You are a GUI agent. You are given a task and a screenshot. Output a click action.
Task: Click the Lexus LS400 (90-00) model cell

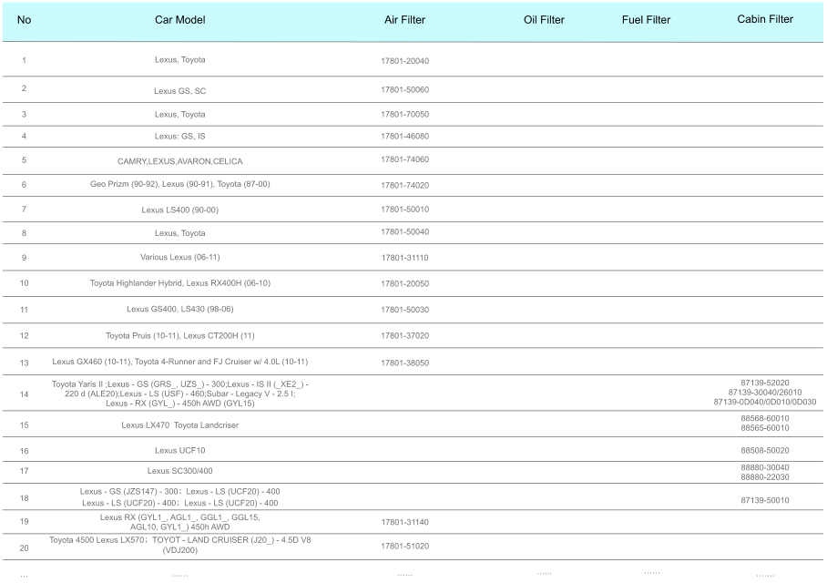[x=179, y=210]
